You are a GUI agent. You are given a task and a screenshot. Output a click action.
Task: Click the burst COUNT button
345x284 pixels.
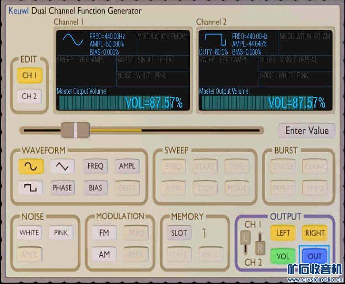315,166
